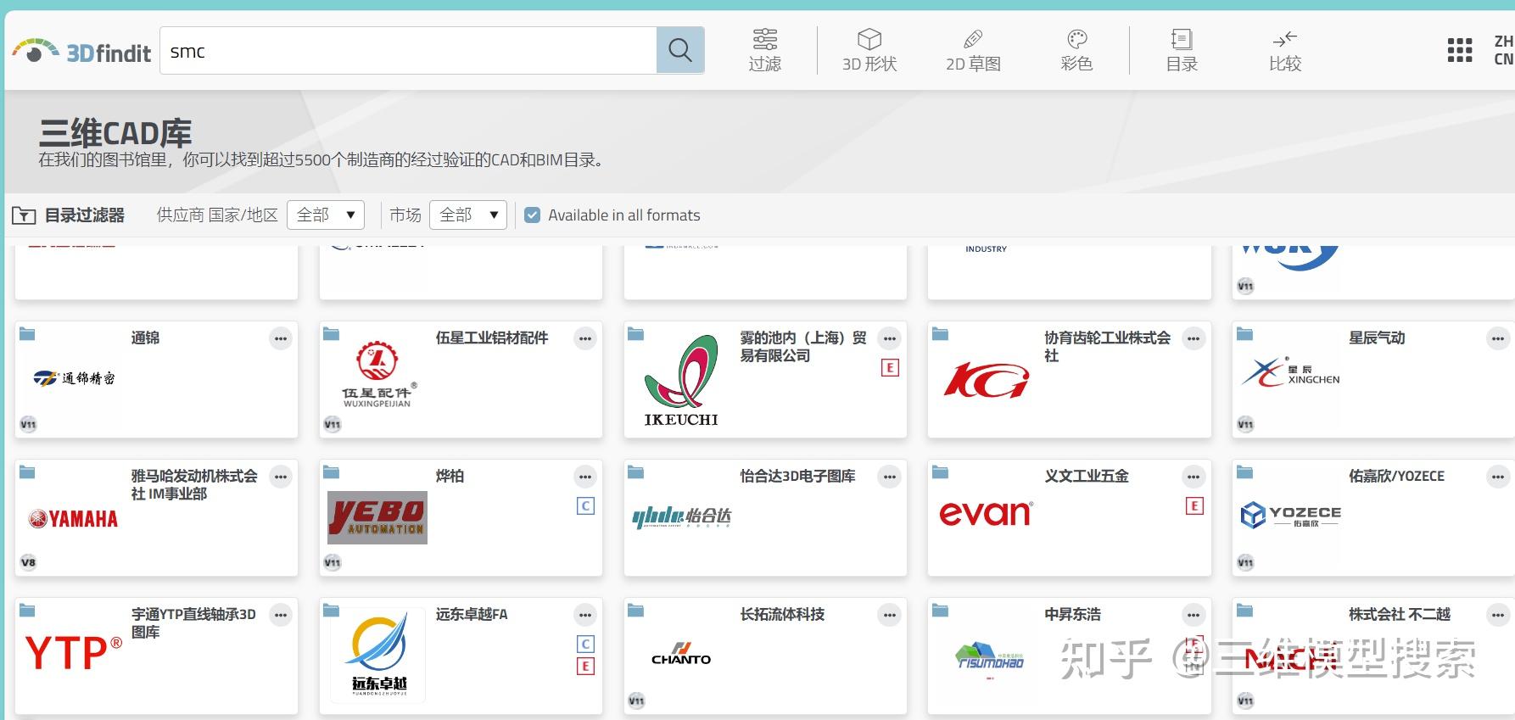Click the V8 badge on Yamaha card
1515x720 pixels.
(x=28, y=562)
